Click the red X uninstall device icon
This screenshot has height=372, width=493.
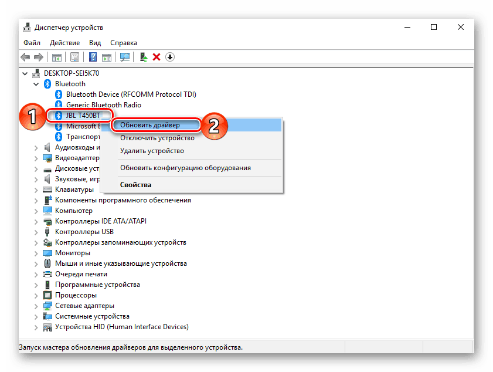click(157, 57)
